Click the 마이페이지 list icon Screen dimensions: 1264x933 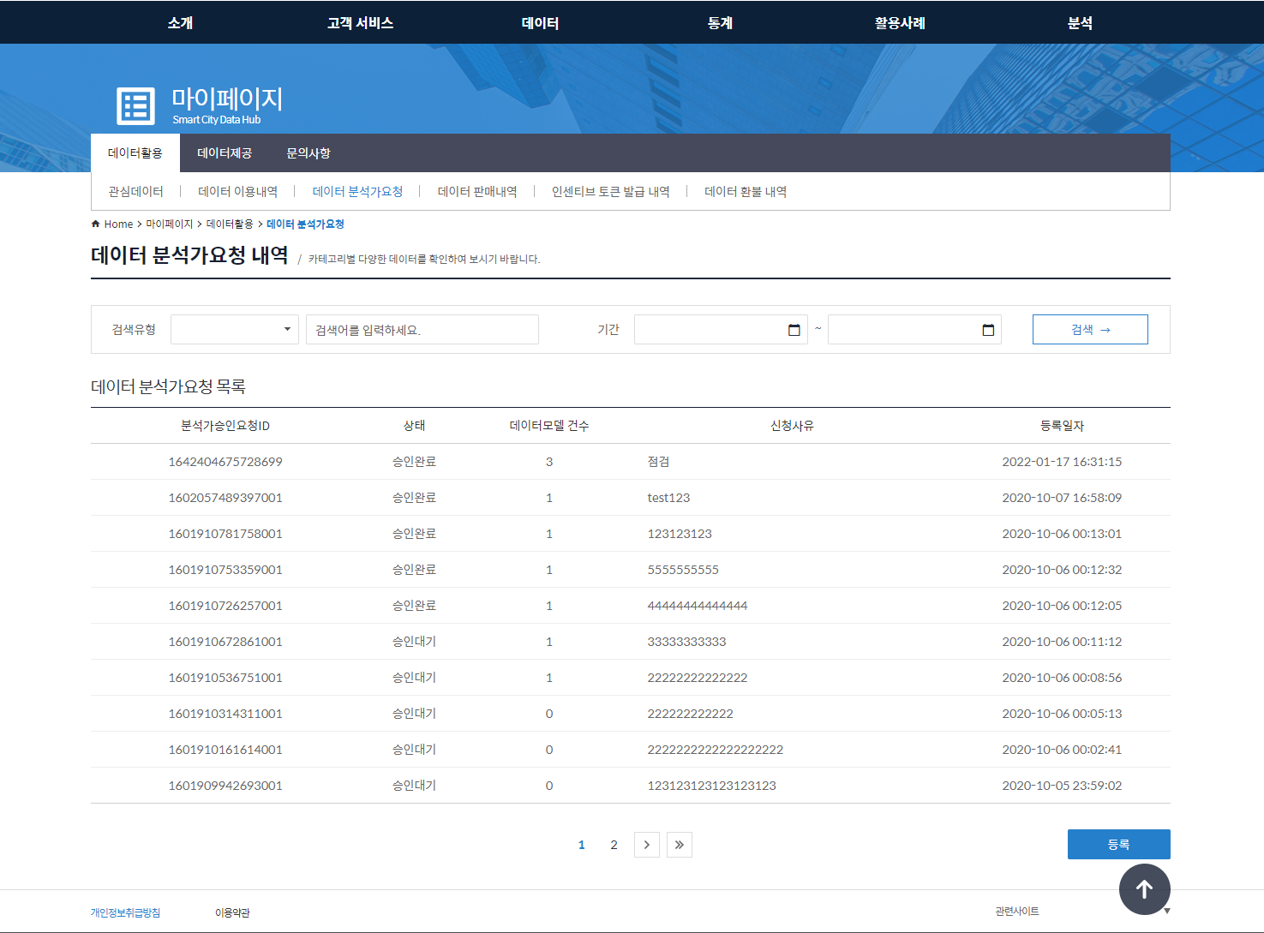[x=135, y=106]
